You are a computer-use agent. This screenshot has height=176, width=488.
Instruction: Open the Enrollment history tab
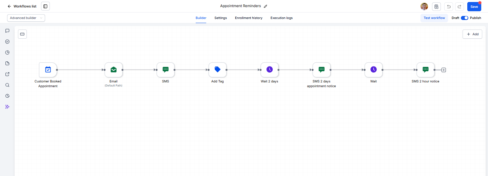pos(249,18)
